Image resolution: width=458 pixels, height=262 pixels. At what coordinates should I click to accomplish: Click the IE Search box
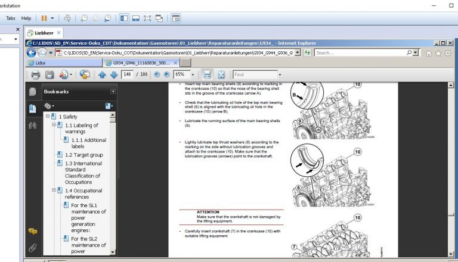(x=360, y=53)
